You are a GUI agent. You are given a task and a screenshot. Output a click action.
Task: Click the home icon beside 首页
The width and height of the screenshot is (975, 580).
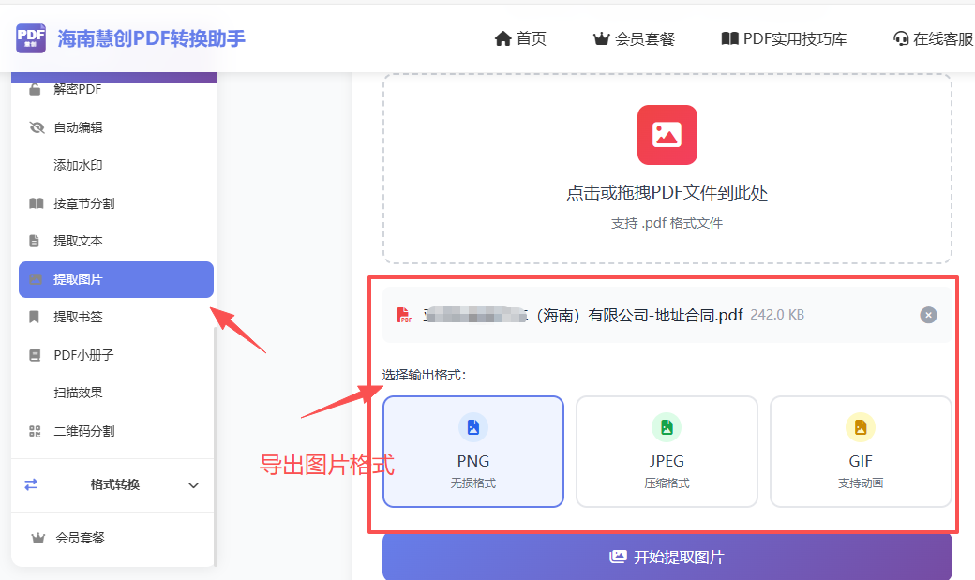[x=502, y=39]
